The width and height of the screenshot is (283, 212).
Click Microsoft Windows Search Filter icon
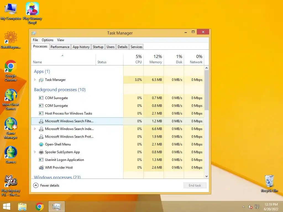tap(41, 121)
